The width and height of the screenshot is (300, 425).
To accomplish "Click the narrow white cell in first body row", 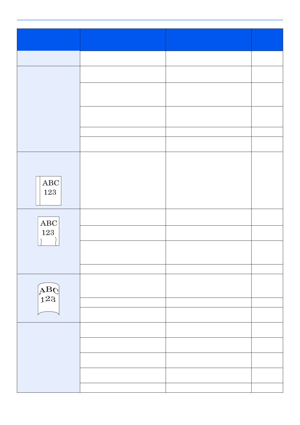I will click(x=267, y=59).
